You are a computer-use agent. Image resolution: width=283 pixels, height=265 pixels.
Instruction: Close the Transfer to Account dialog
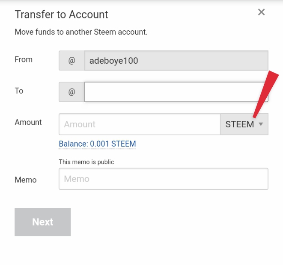click(x=261, y=12)
